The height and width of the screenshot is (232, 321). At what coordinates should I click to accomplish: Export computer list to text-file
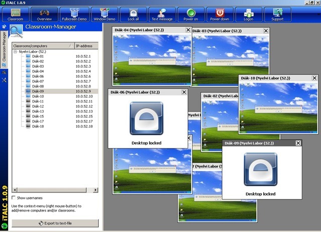pyautogui.click(x=55, y=223)
